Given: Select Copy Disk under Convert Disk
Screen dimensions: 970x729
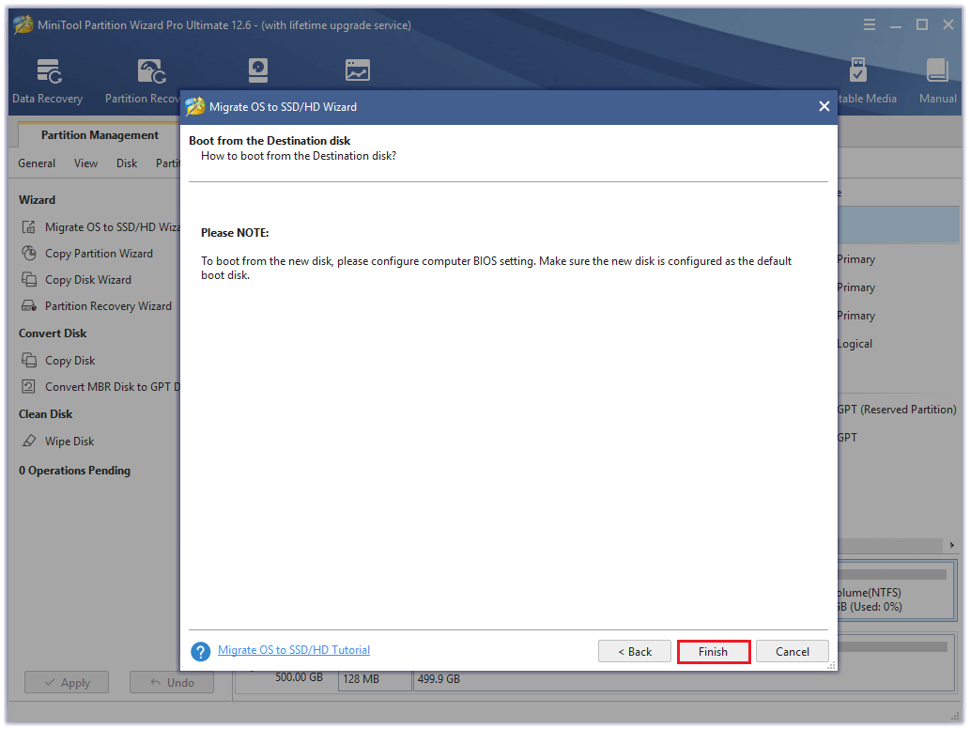Looking at the screenshot, I should (x=69, y=360).
